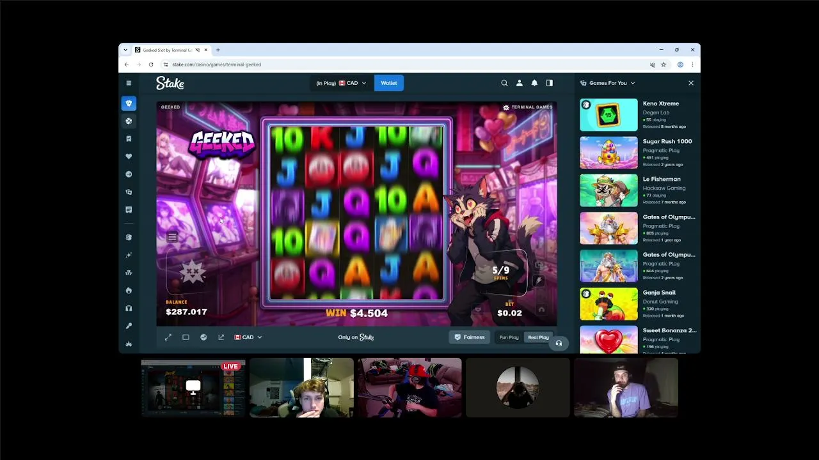Viewport: 819px width, 460px height.
Task: Open the heart favourites icon in sidebar
Action: tap(129, 157)
